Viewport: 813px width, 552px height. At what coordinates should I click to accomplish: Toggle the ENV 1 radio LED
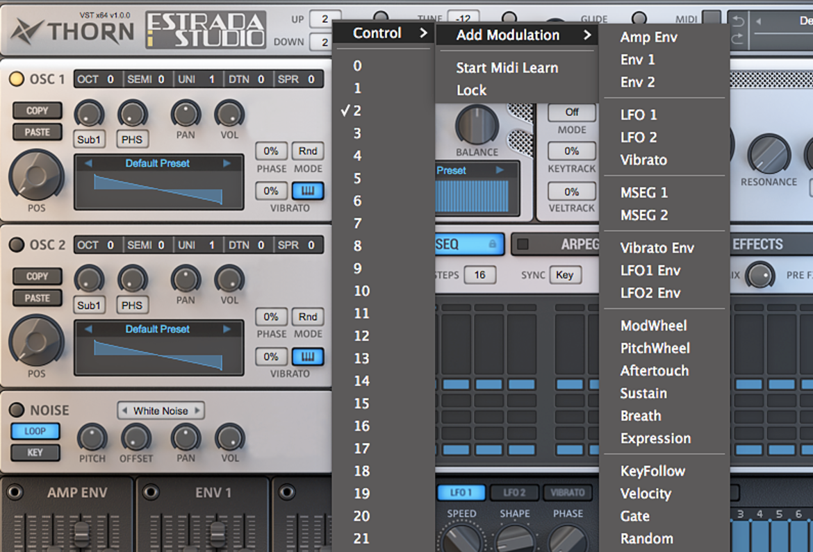pos(151,492)
